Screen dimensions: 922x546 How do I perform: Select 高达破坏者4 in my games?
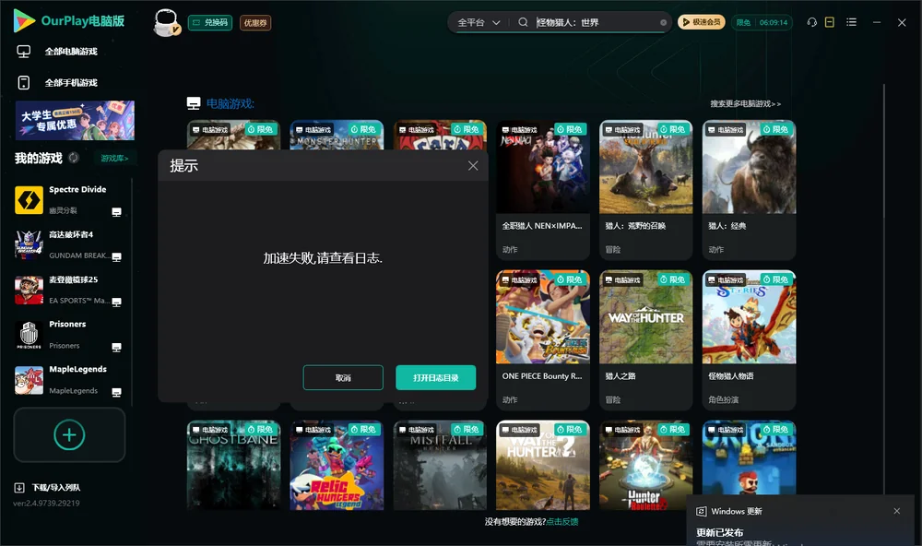tap(69, 244)
